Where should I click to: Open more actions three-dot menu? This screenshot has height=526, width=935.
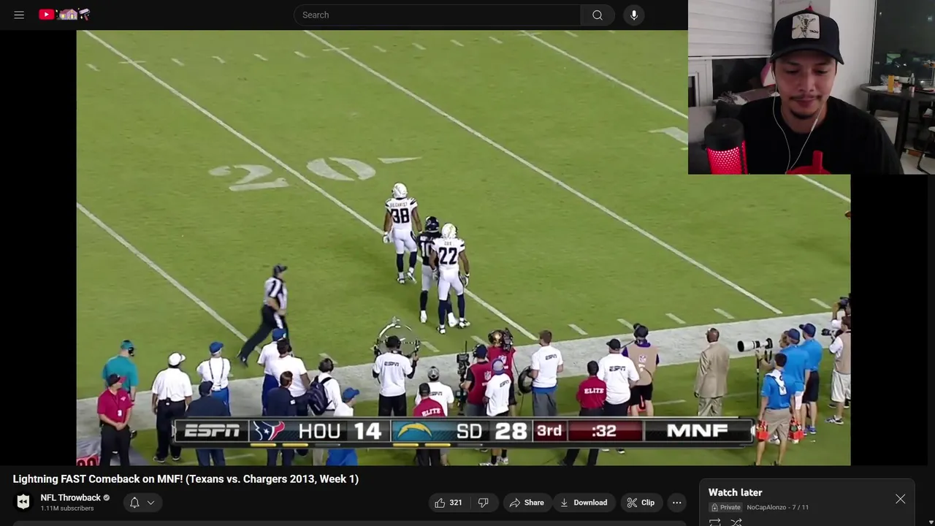point(676,503)
